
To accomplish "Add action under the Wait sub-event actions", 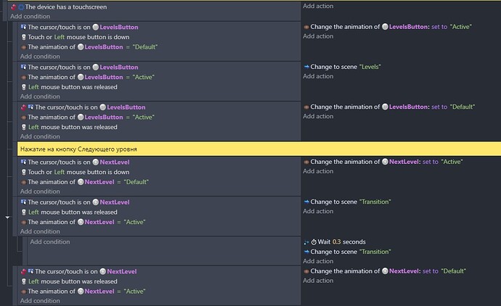I will point(318,261).
